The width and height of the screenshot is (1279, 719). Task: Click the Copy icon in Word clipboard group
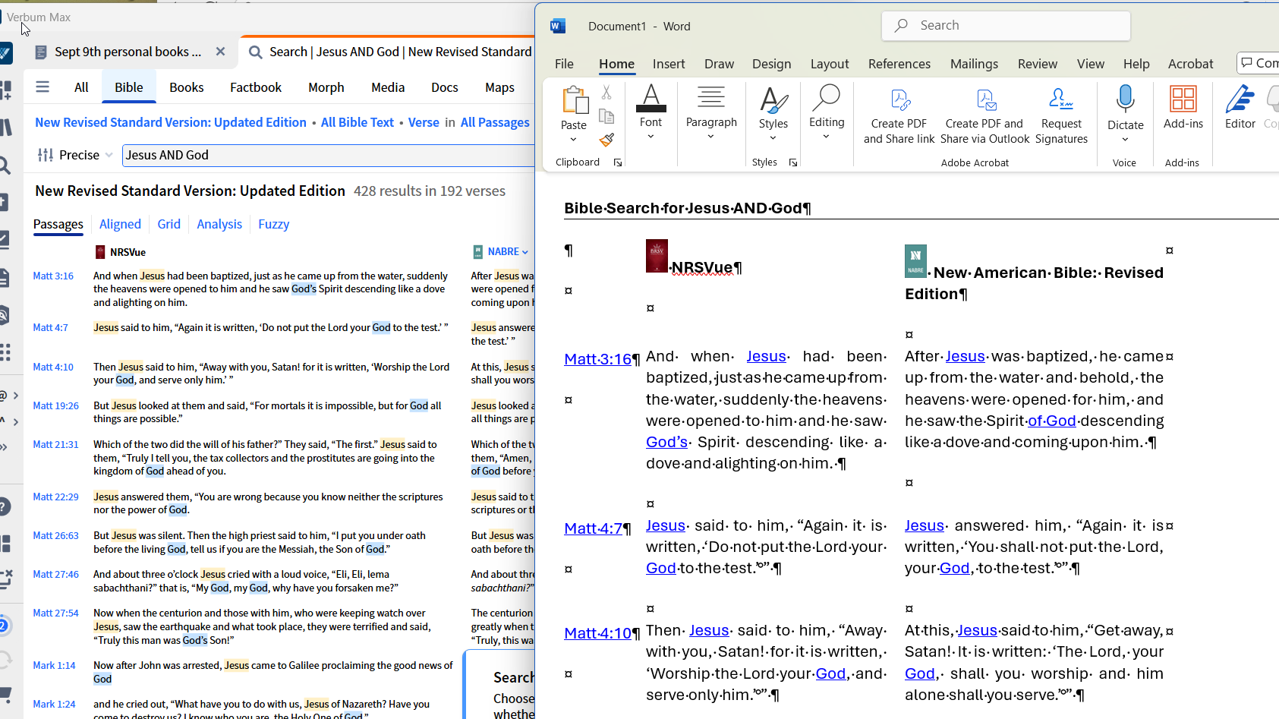pos(606,116)
